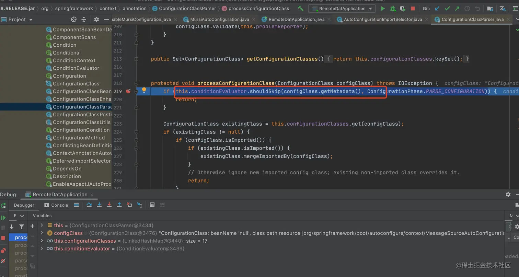Add new watch plus icon

coord(32,226)
